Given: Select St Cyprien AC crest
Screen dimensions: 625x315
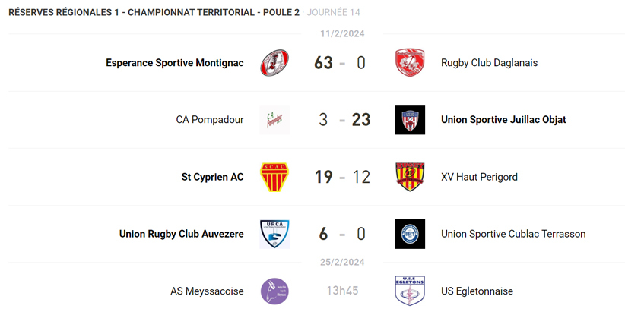Looking at the screenshot, I should [x=274, y=177].
